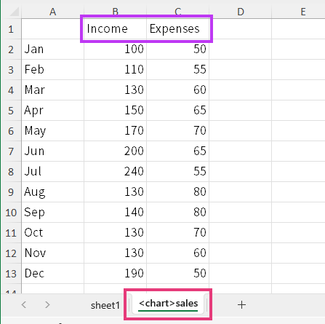The height and width of the screenshot is (324, 325).
Task: Select empty cell D1
Action: point(241,29)
